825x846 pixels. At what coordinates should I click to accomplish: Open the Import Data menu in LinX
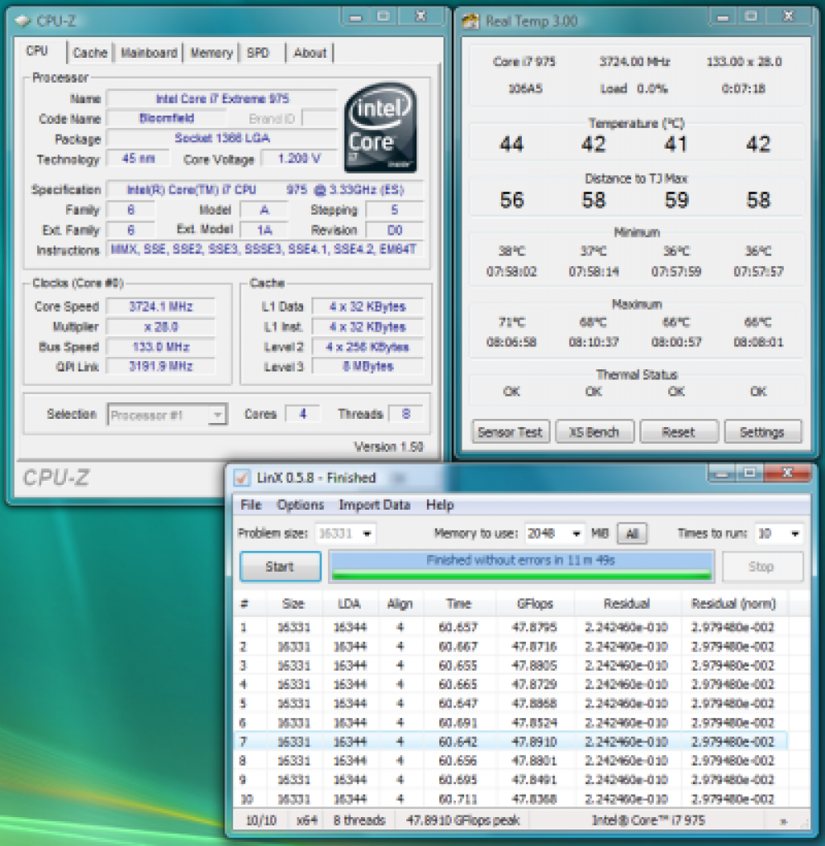[x=375, y=505]
